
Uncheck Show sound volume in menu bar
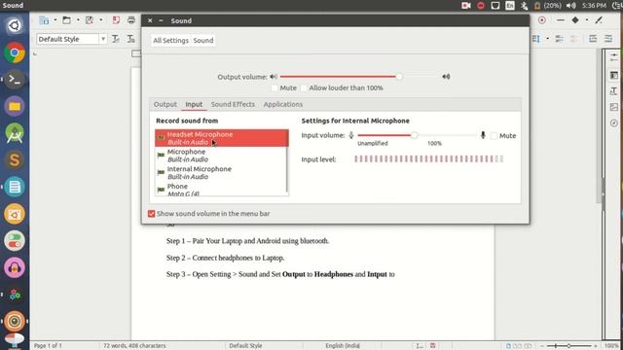(x=152, y=214)
